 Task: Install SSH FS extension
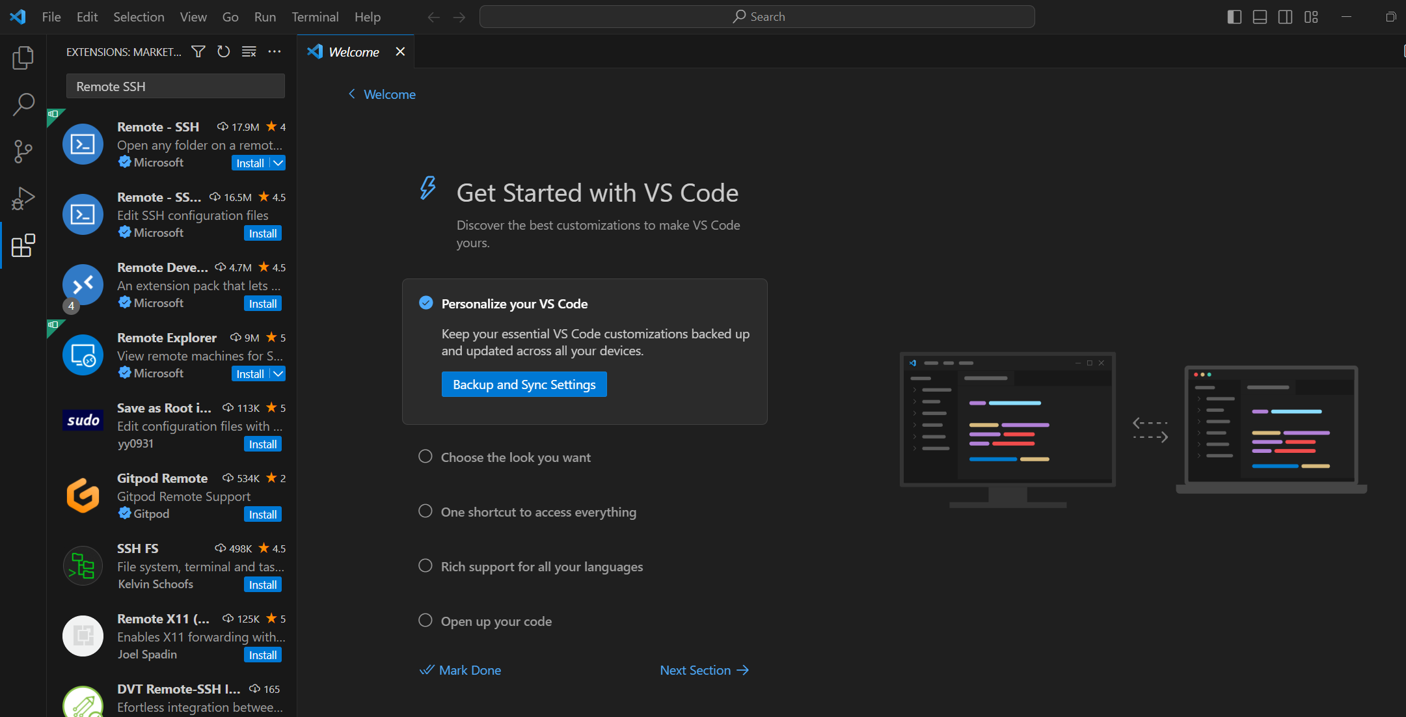[x=263, y=584]
